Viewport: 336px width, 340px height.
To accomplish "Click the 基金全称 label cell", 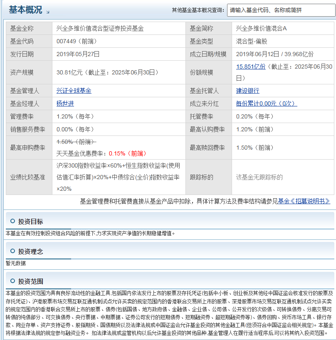I will (29, 28).
